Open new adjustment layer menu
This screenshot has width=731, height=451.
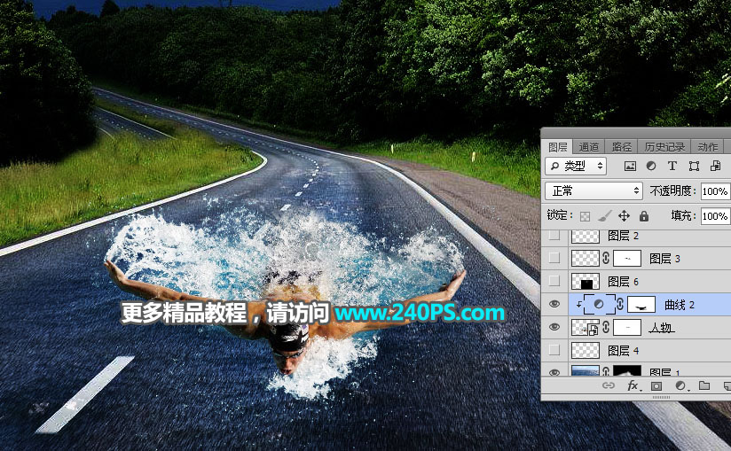coord(680,386)
